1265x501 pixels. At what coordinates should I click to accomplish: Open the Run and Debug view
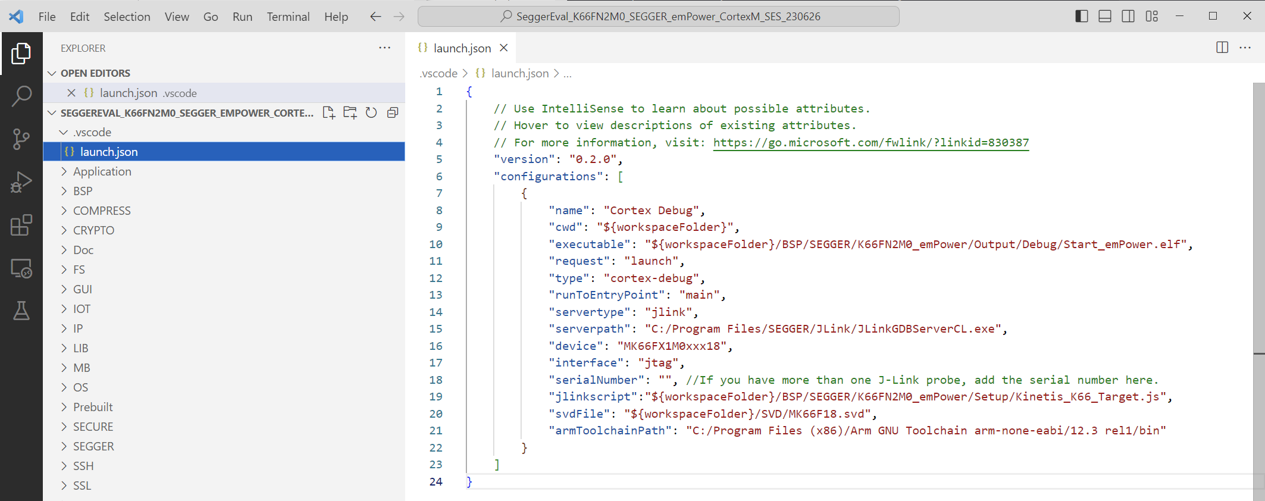21,182
